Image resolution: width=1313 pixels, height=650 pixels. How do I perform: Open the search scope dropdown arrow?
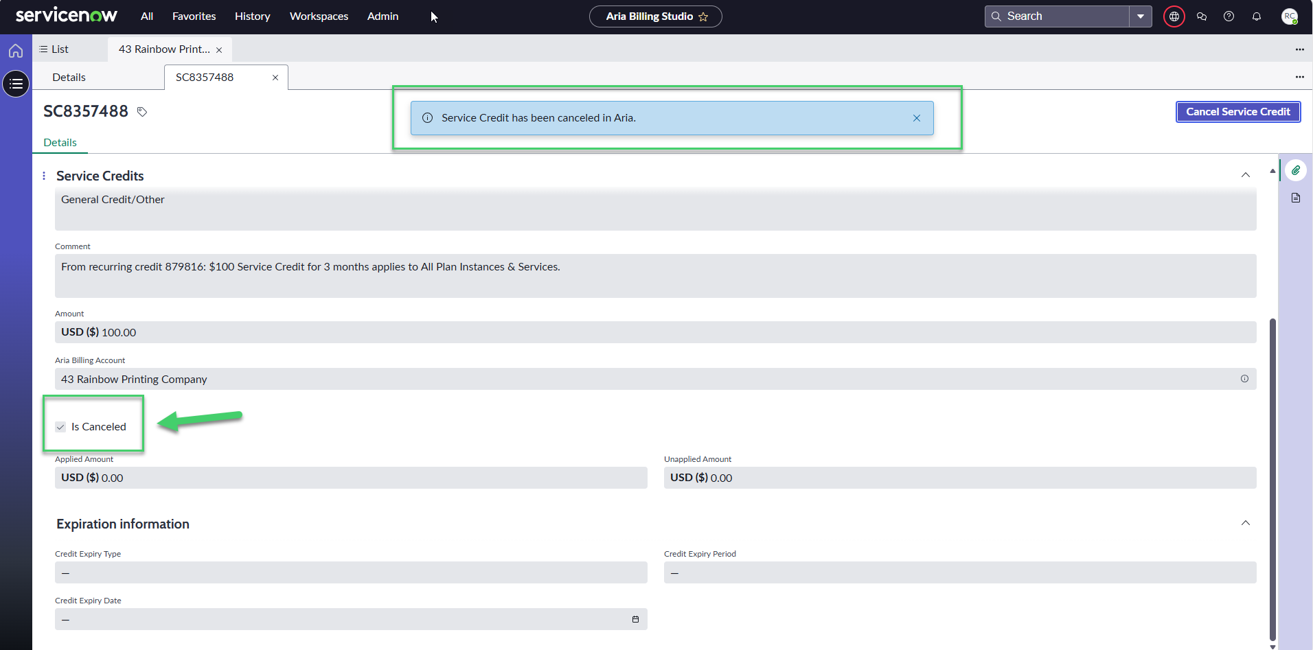coord(1141,16)
